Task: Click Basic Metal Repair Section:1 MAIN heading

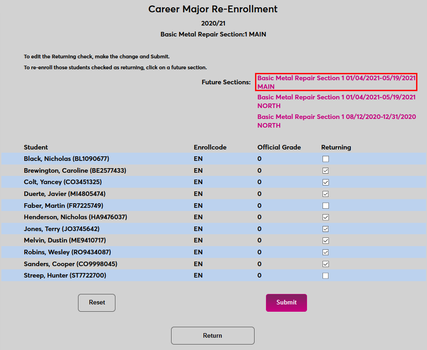Action: (x=213, y=34)
